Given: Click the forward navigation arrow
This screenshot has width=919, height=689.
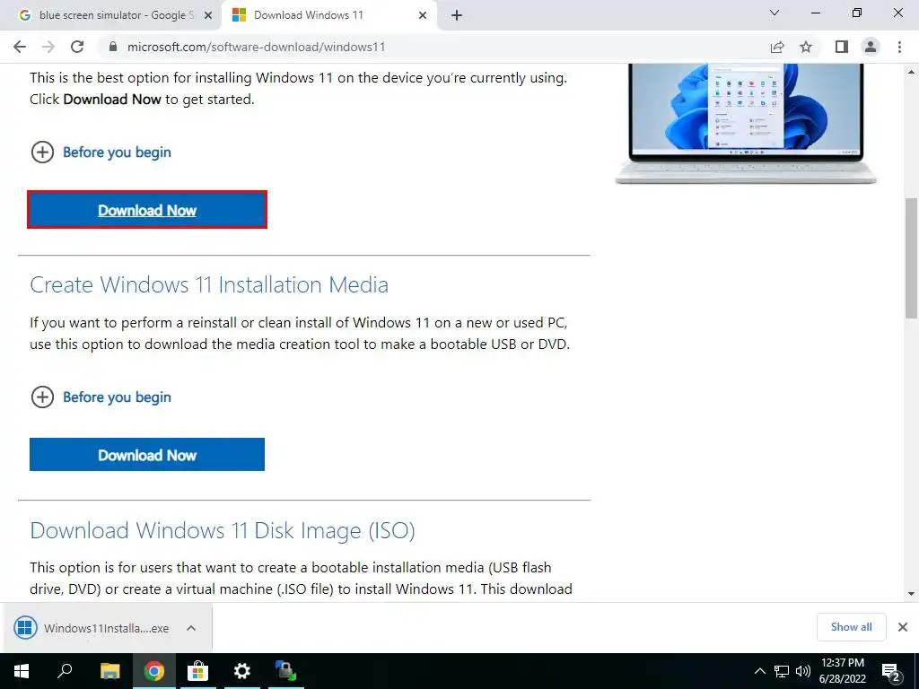Looking at the screenshot, I should 48,47.
